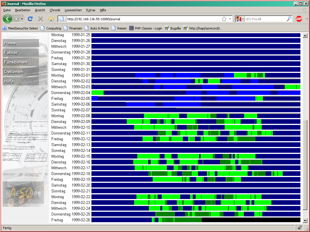The width and height of the screenshot is (310, 232).
Task: Reload the page with the refresh icon
Action: (30, 19)
